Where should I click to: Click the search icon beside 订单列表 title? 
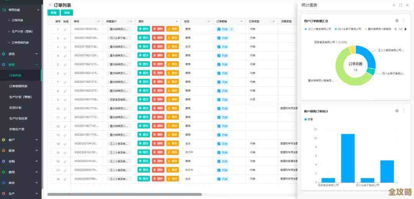pos(50,5)
